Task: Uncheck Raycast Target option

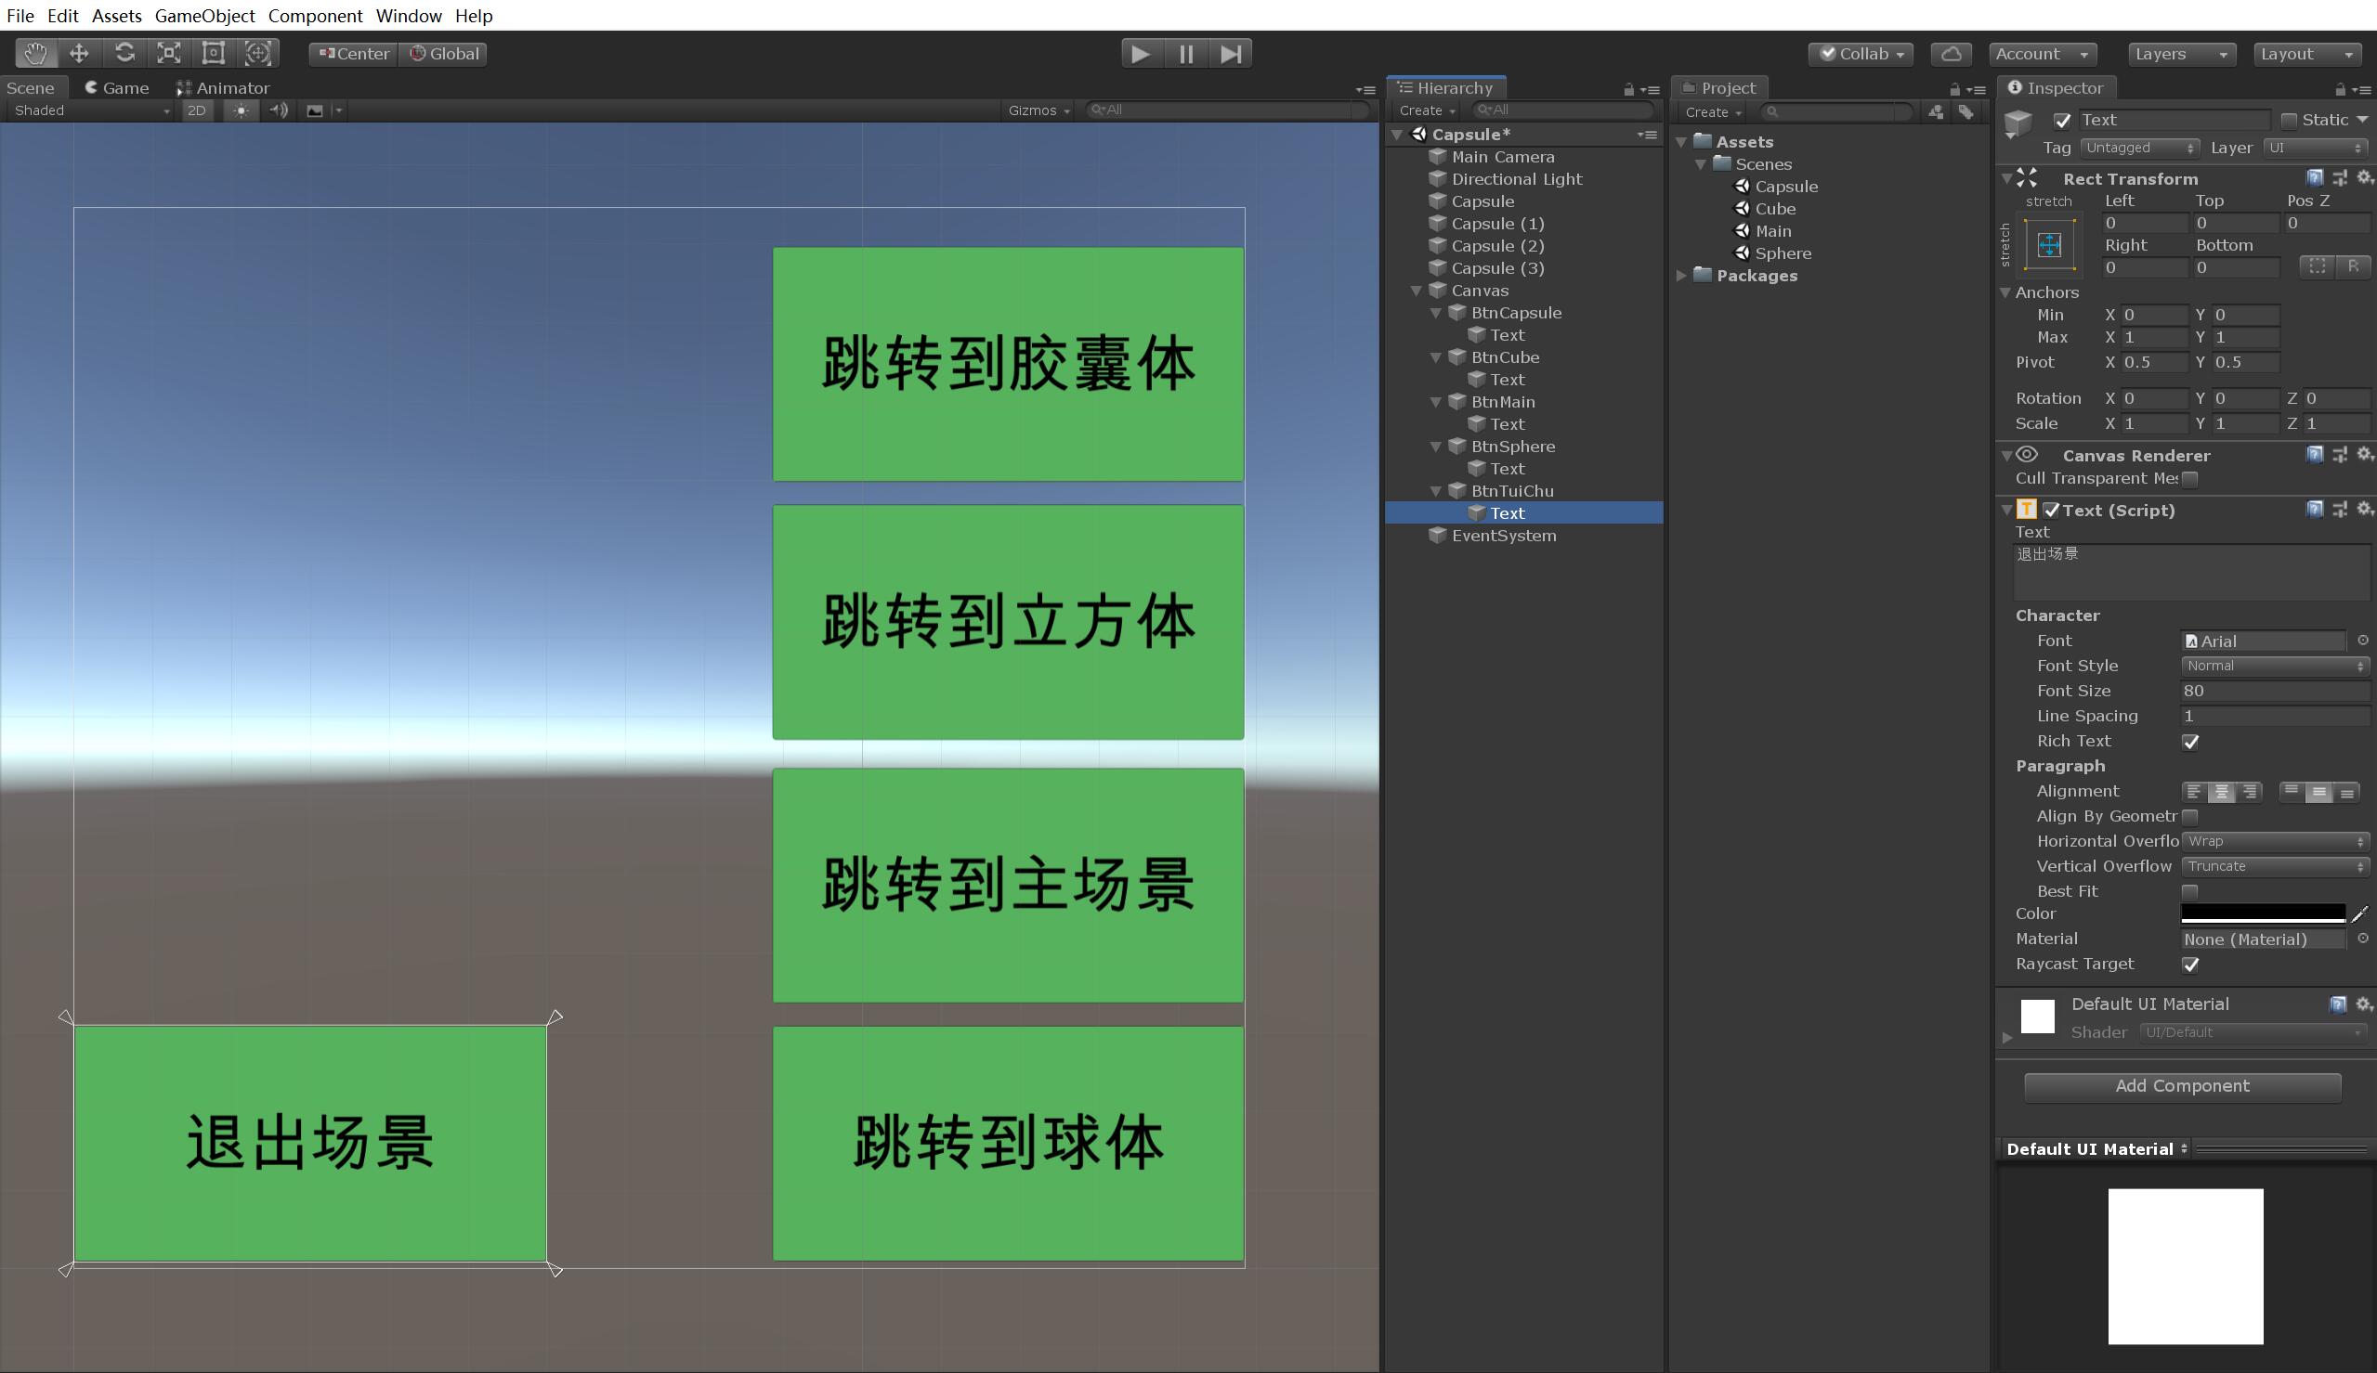Action: tap(2190, 965)
